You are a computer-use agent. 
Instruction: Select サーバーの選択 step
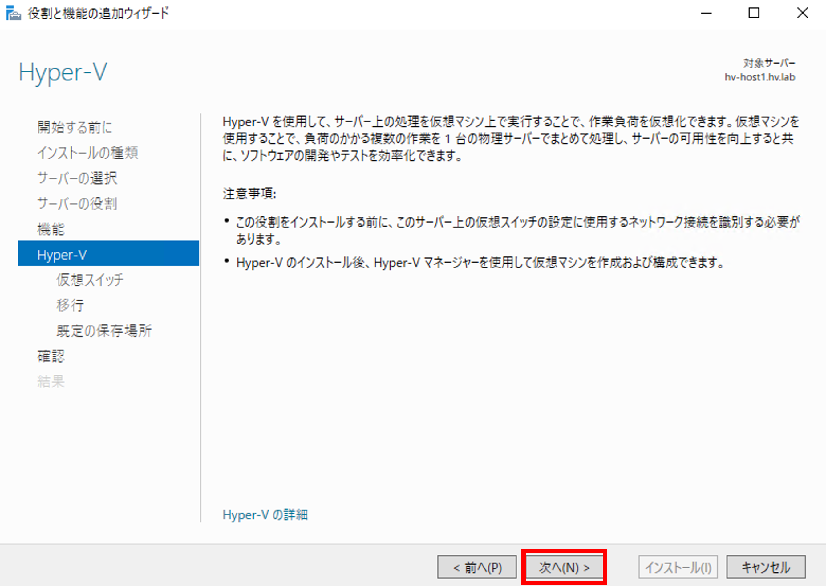[x=77, y=178]
